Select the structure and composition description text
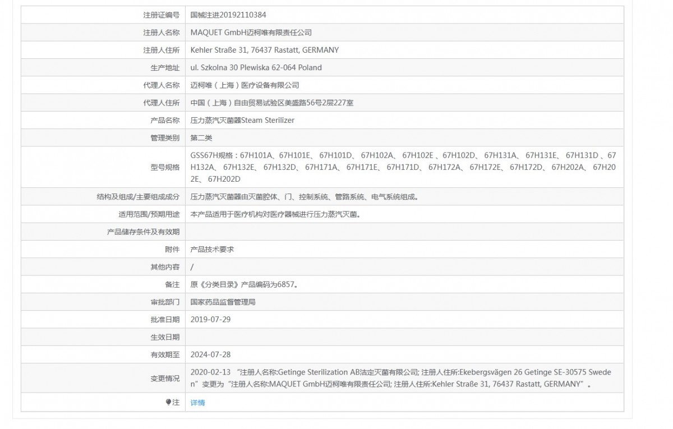Screen dimensions: 673x429 point(305,197)
